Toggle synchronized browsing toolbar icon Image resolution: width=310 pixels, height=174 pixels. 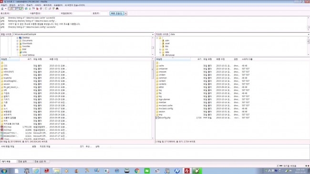pyautogui.click(x=53, y=9)
